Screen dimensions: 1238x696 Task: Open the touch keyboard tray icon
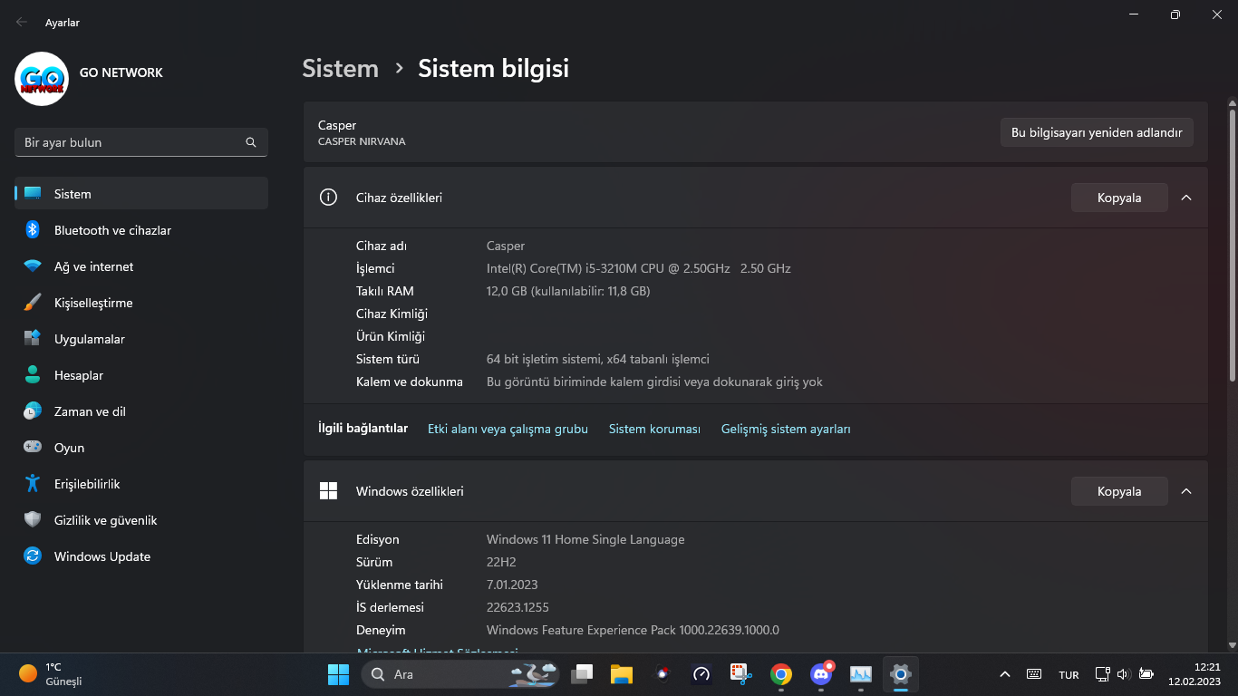tap(1034, 674)
